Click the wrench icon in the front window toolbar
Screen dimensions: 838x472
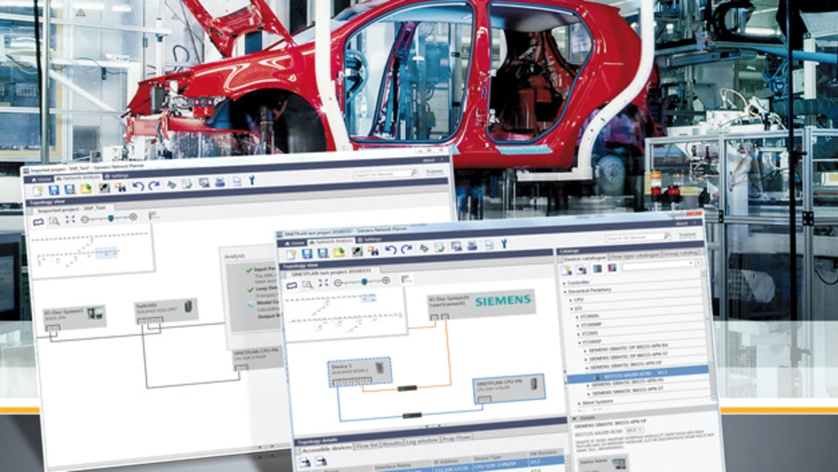pyautogui.click(x=504, y=245)
